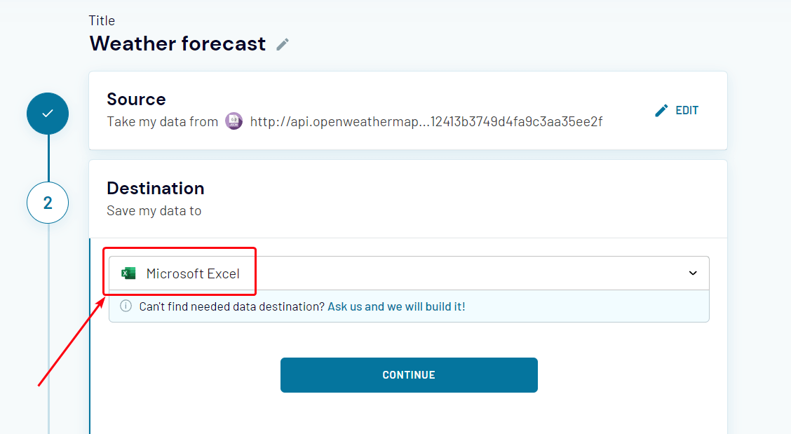
Task: Click the 'Can't find needed data destination?' message
Action: (231, 306)
